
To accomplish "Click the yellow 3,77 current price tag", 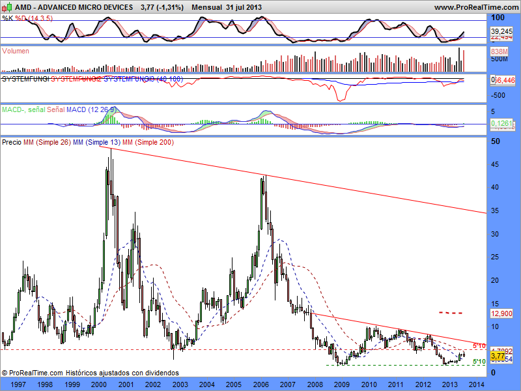I will (498, 356).
